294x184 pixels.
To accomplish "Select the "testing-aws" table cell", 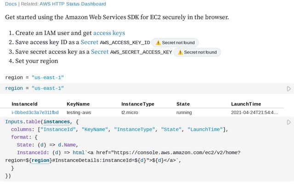I will point(79,112).
